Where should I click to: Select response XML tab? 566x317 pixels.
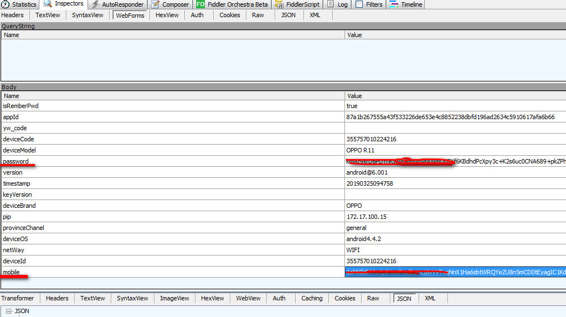(430, 298)
